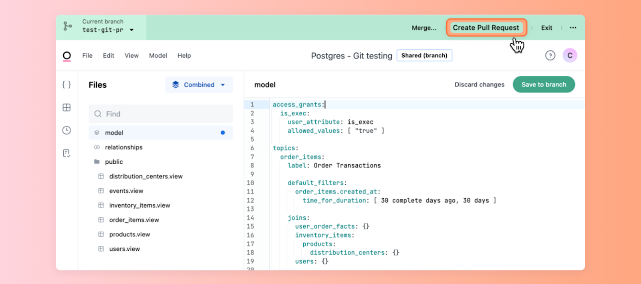
Task: Click the Merge... button
Action: [x=424, y=28]
